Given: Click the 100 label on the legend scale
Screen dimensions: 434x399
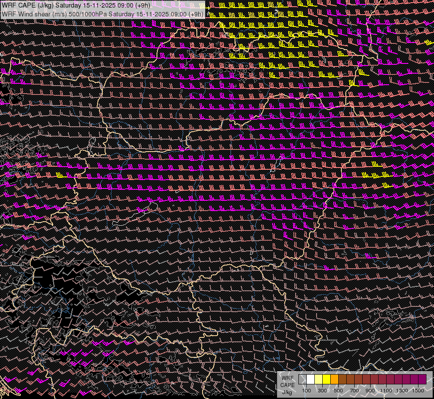Looking at the screenshot, I should pos(306,391).
